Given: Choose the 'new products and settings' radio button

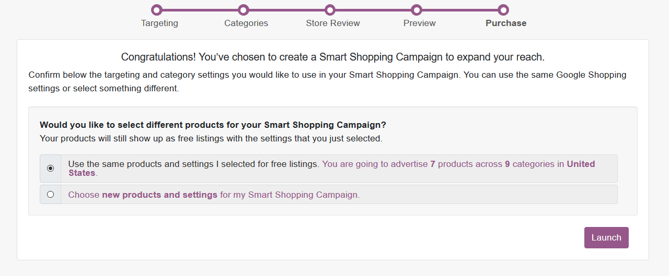Looking at the screenshot, I should [x=50, y=195].
